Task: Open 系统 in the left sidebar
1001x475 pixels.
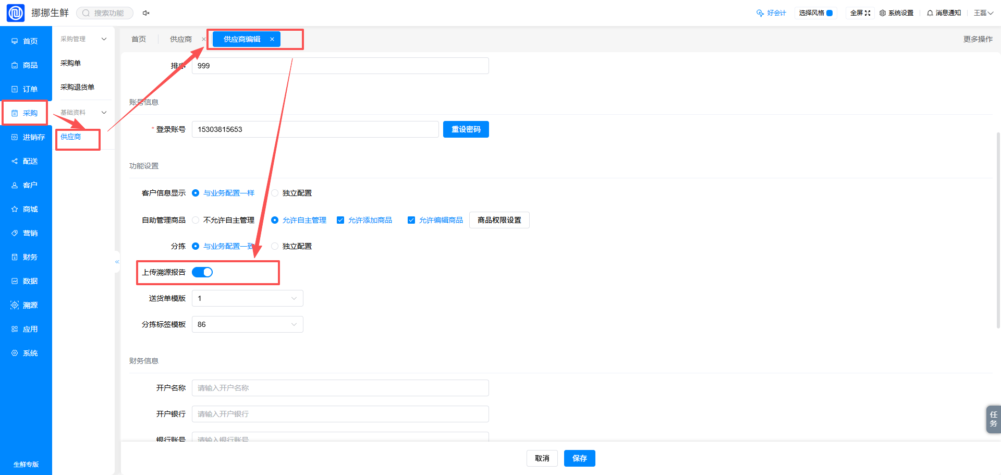Action: point(25,353)
